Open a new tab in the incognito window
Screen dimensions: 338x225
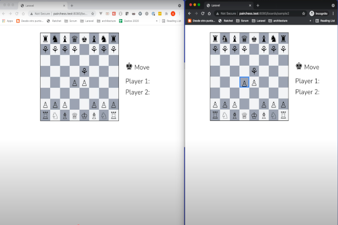[258, 6]
